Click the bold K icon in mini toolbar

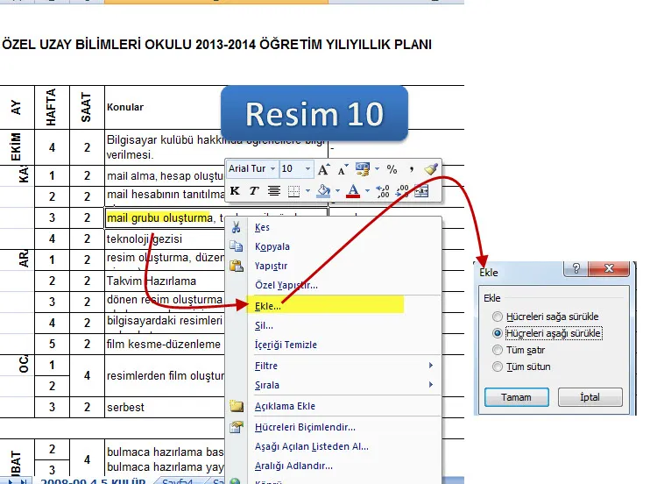(235, 190)
